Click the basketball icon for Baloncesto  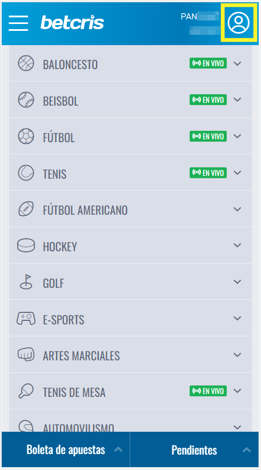pos(26,63)
